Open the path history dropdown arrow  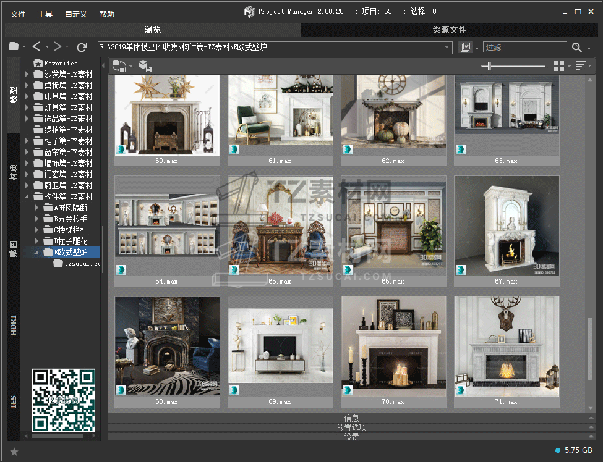tap(447, 47)
